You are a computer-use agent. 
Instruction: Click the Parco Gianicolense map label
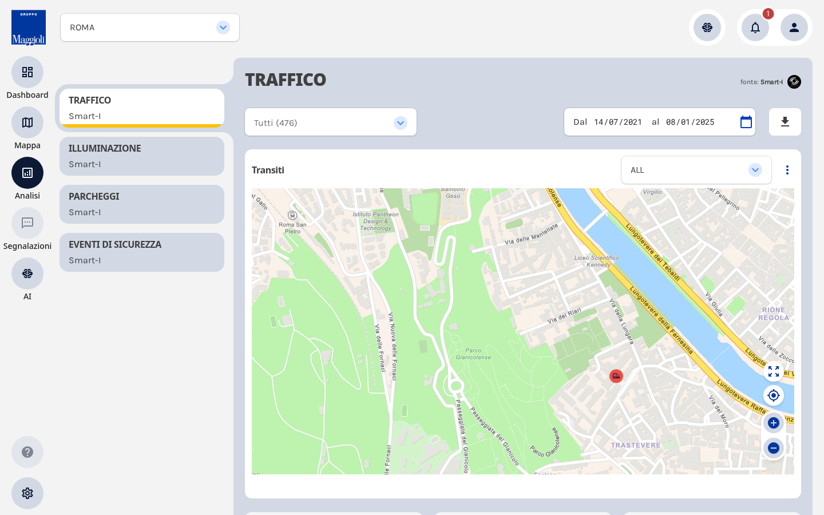point(473,354)
